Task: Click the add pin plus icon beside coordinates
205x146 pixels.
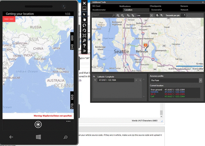Action: point(140,80)
